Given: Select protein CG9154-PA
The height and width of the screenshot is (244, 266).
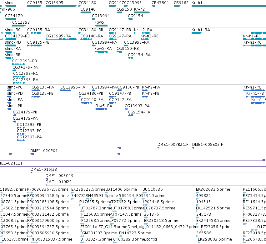Looking at the screenshot, I should click(x=139, y=112).
